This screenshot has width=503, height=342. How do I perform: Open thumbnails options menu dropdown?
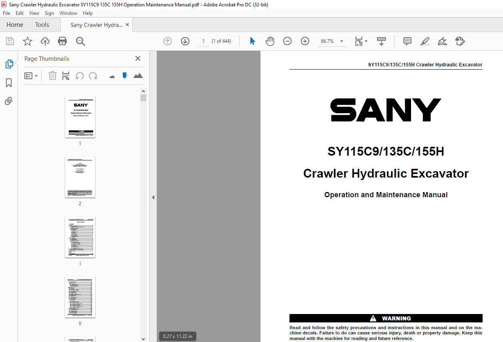pyautogui.click(x=31, y=76)
